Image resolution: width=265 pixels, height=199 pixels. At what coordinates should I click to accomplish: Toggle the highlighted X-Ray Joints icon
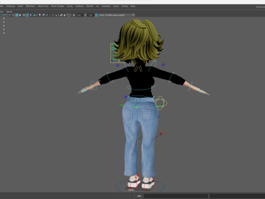click(x=68, y=15)
